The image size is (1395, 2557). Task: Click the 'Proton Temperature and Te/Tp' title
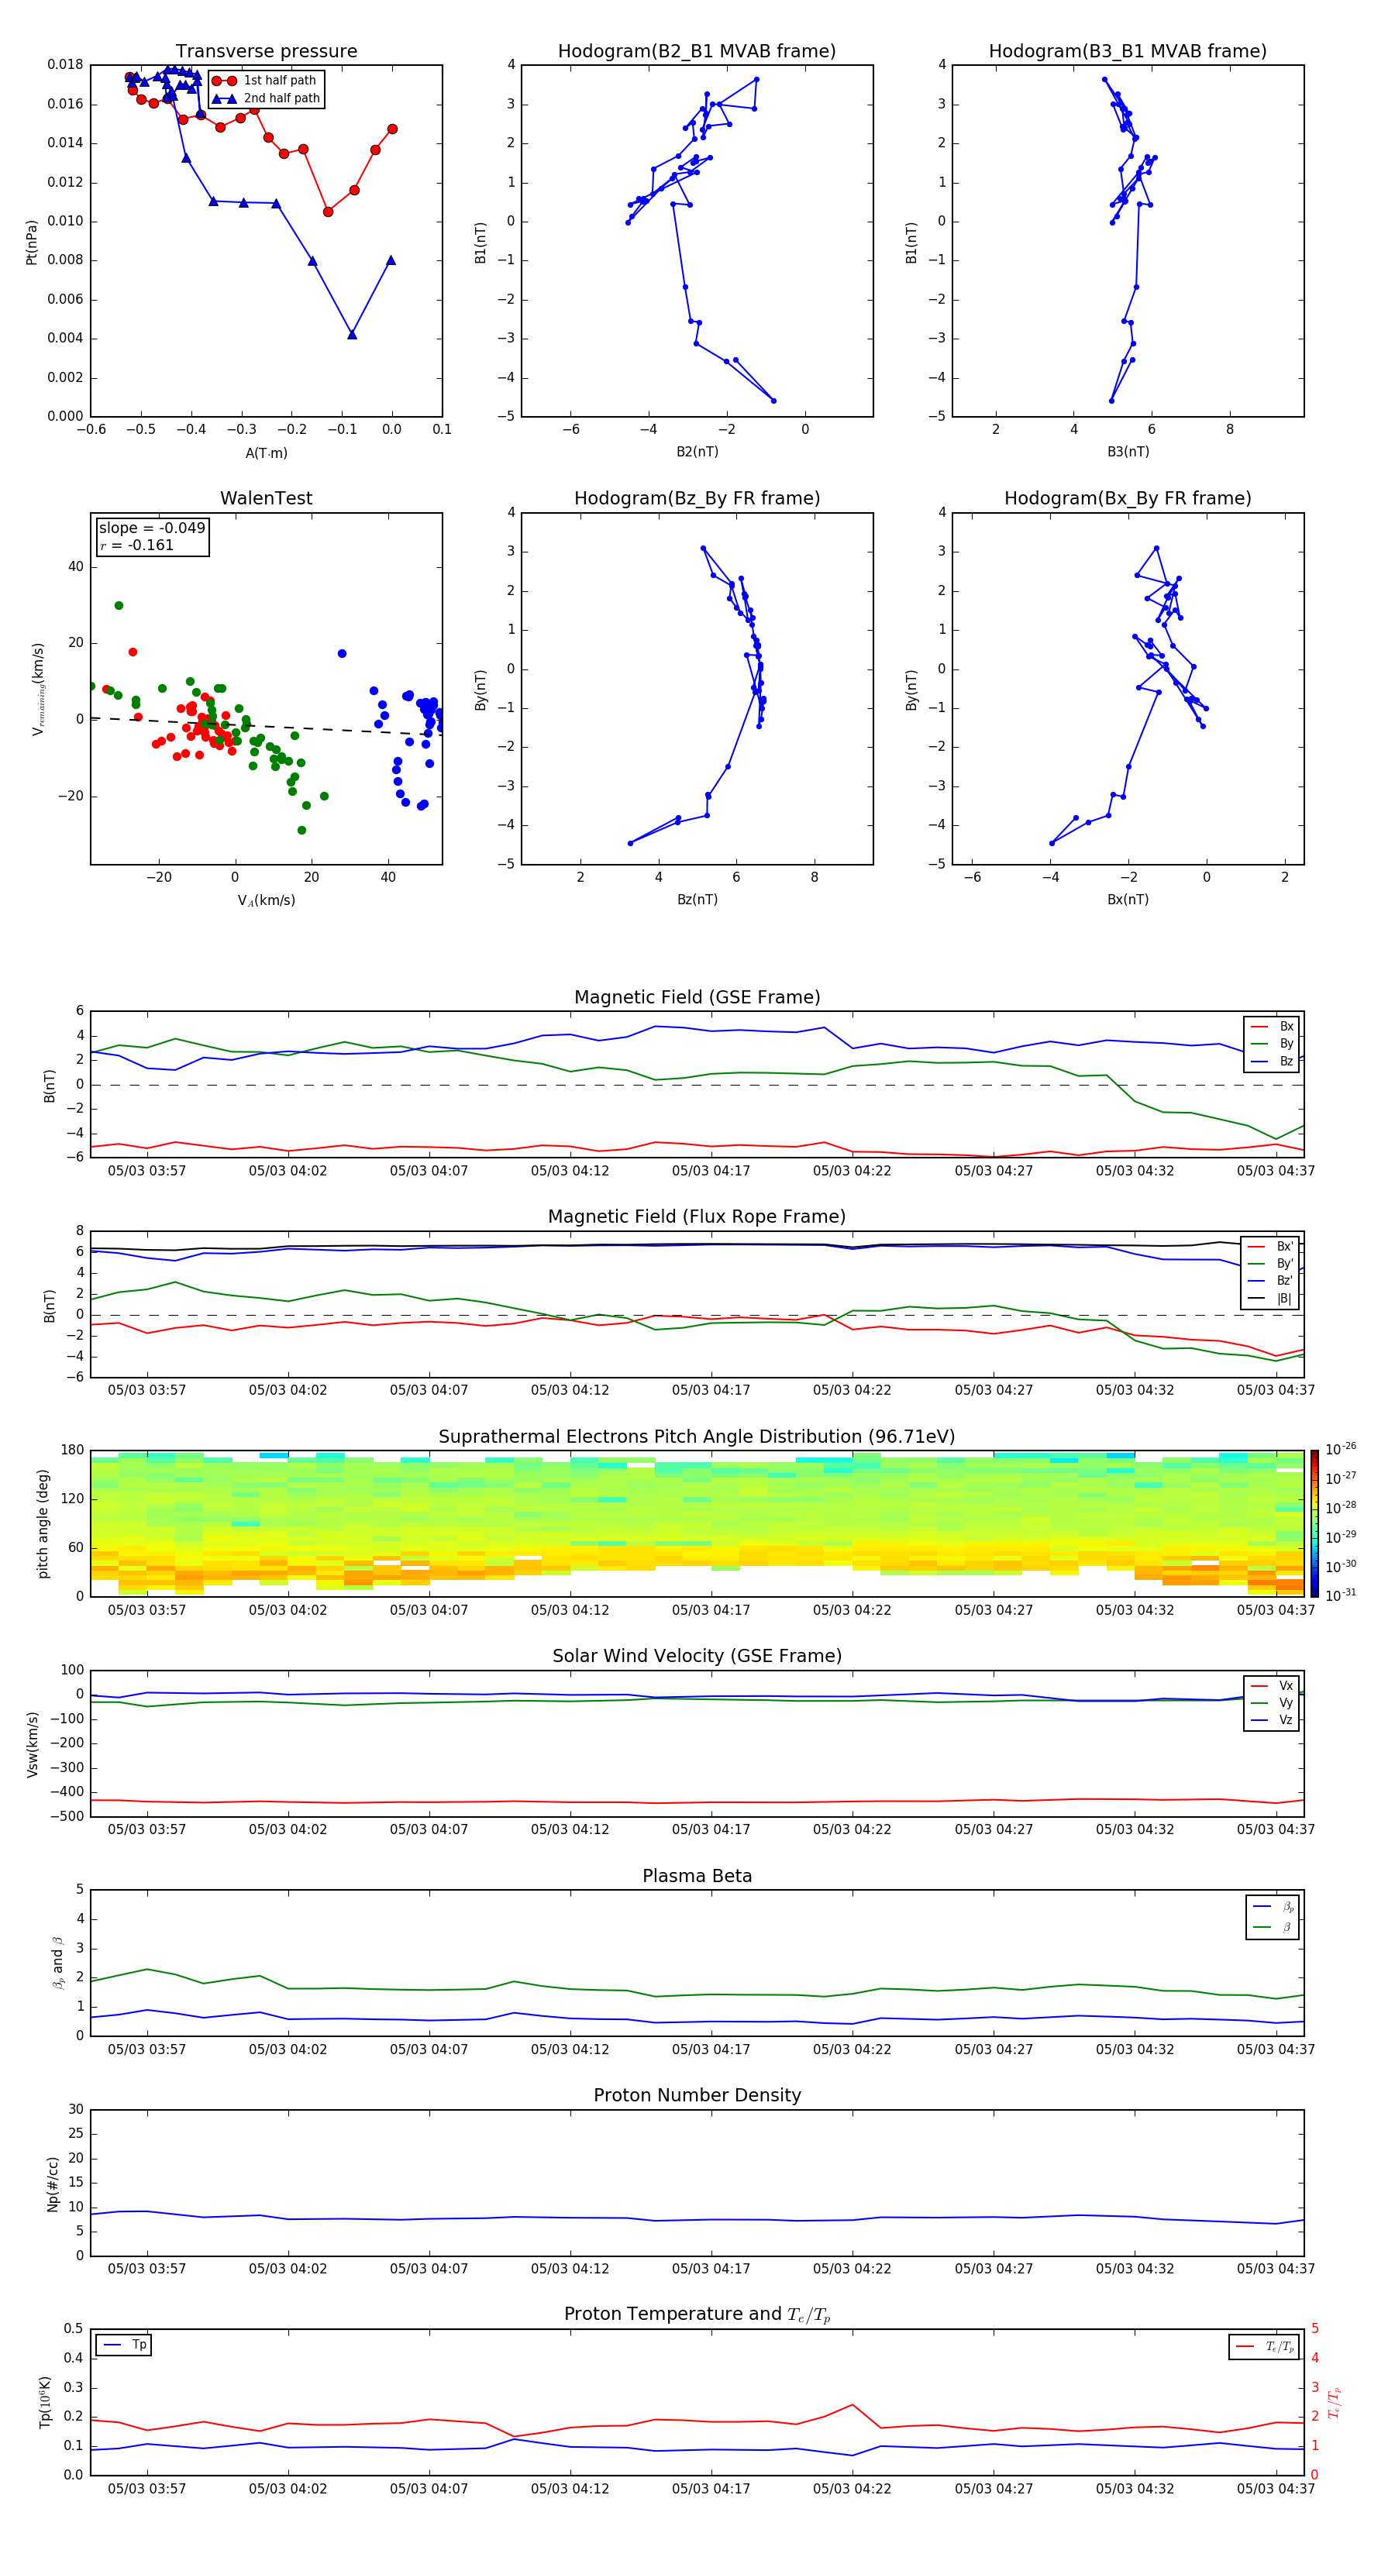pos(697,2314)
